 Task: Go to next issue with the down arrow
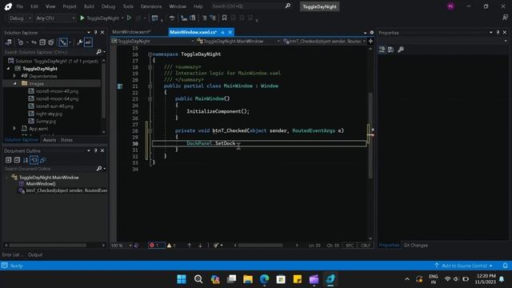click(x=200, y=246)
